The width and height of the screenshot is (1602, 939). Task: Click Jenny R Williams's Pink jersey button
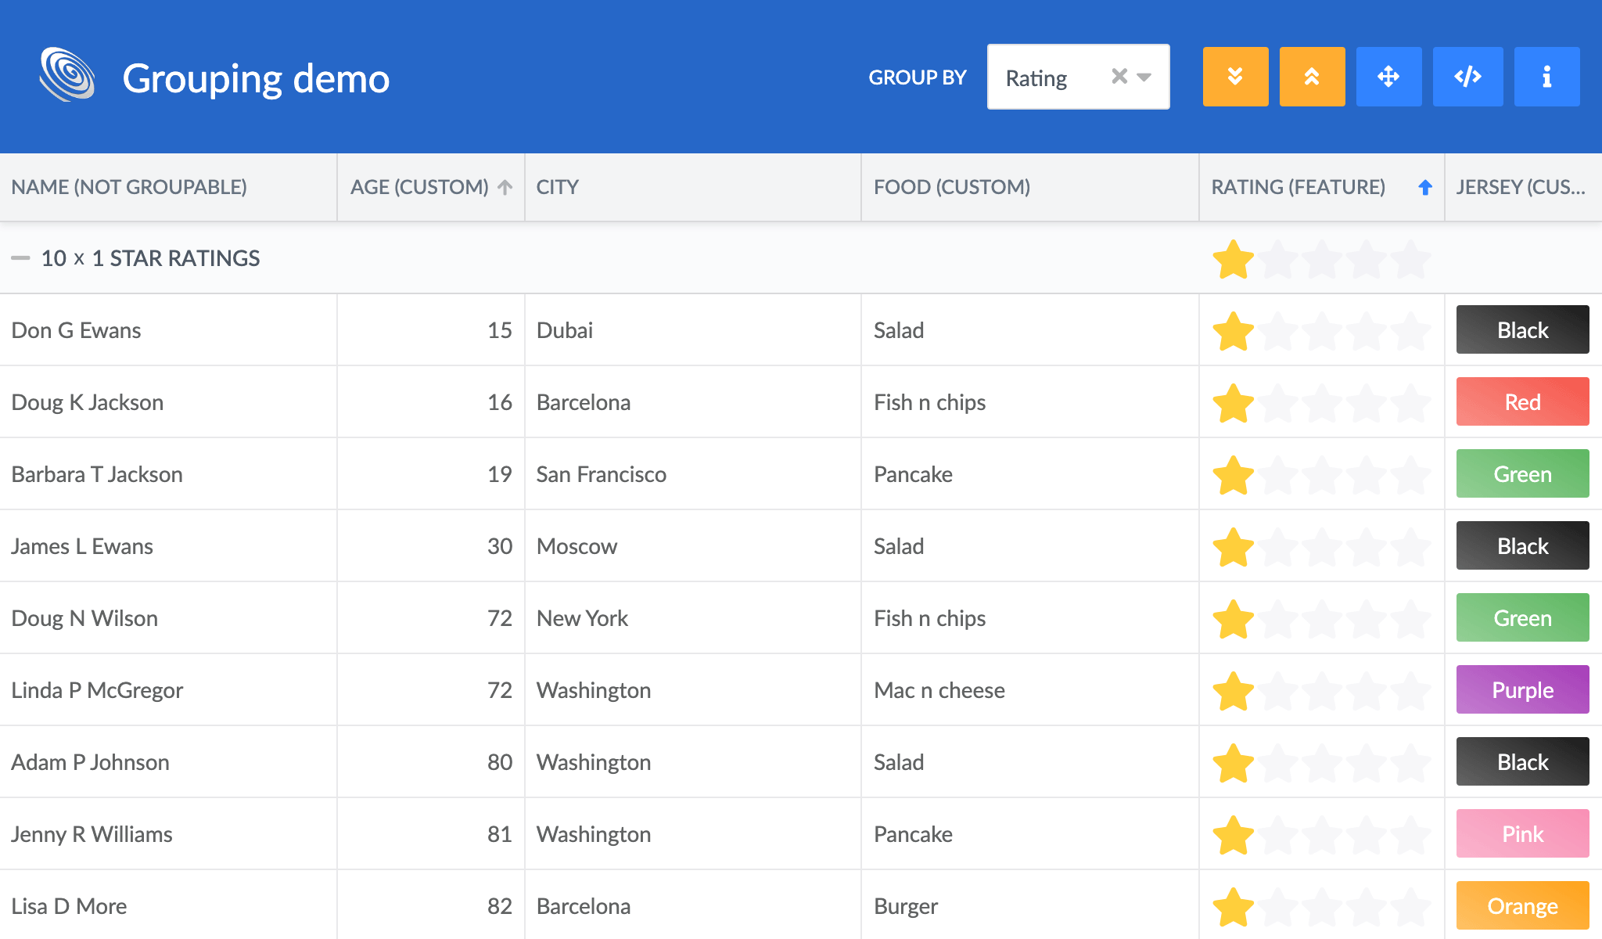pos(1521,833)
